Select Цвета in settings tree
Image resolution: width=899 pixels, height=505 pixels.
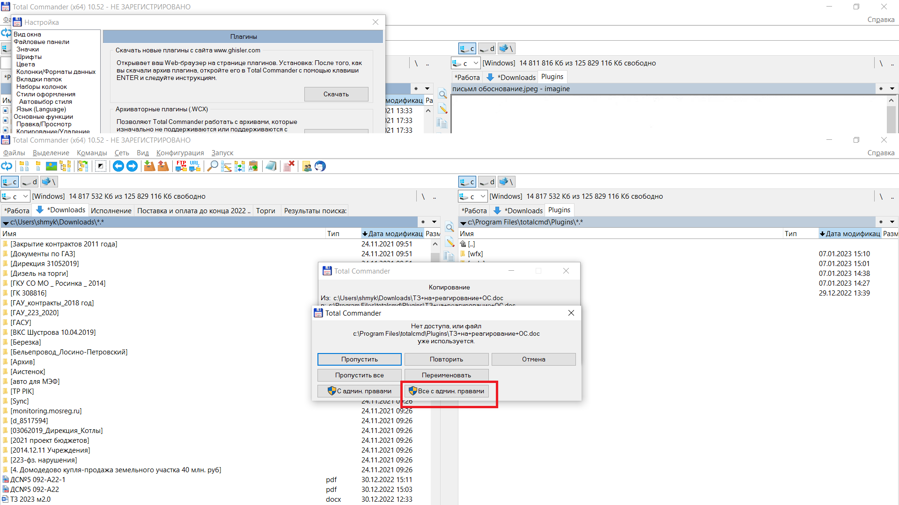click(x=26, y=64)
